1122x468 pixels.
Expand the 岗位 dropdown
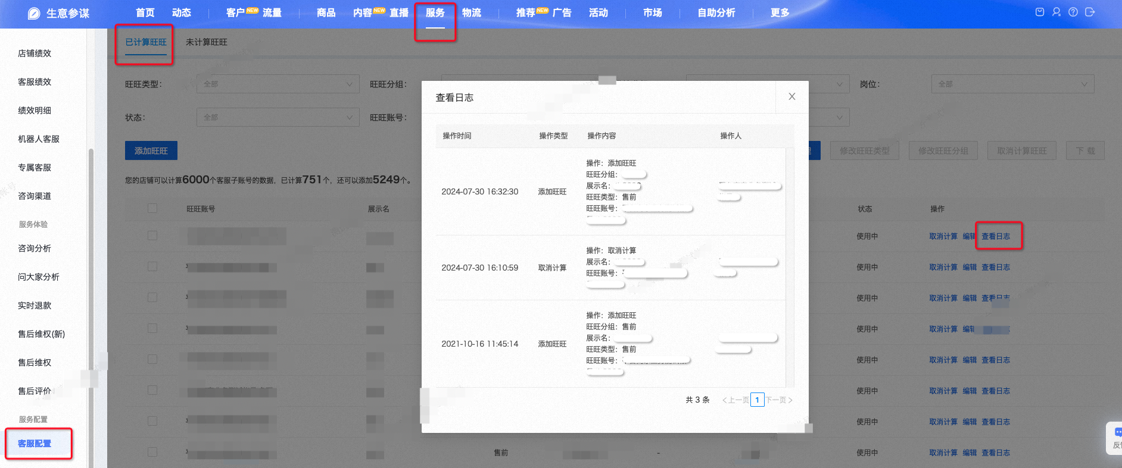[1013, 84]
